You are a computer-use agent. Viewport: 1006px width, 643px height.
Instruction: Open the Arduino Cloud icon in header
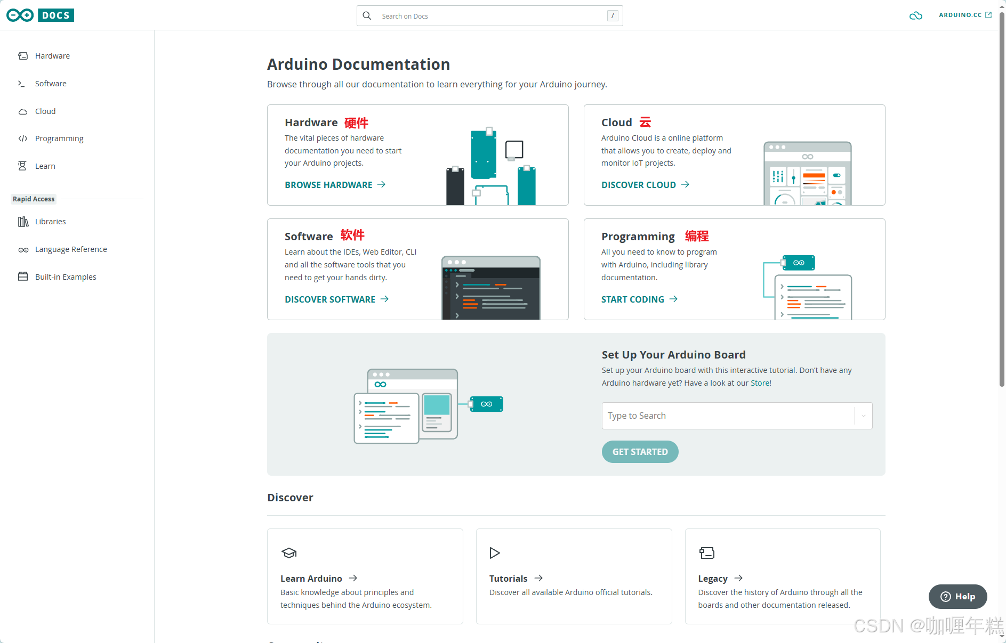(x=915, y=15)
